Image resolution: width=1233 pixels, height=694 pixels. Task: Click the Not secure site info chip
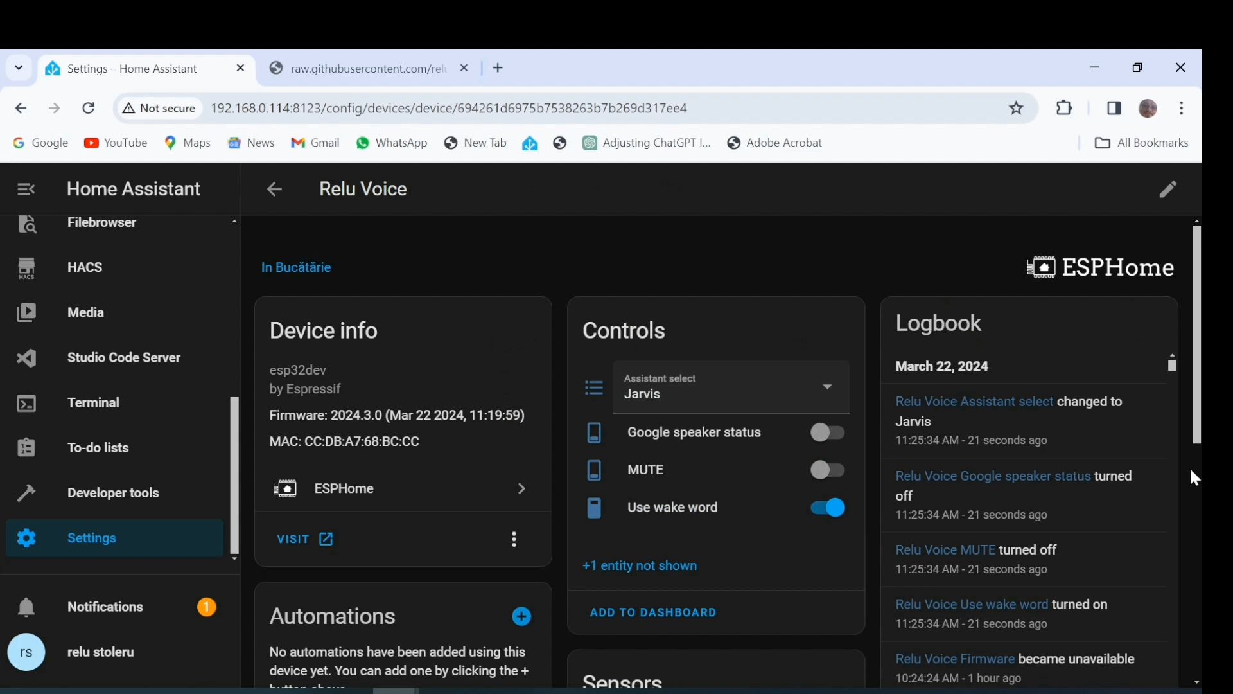click(x=159, y=109)
